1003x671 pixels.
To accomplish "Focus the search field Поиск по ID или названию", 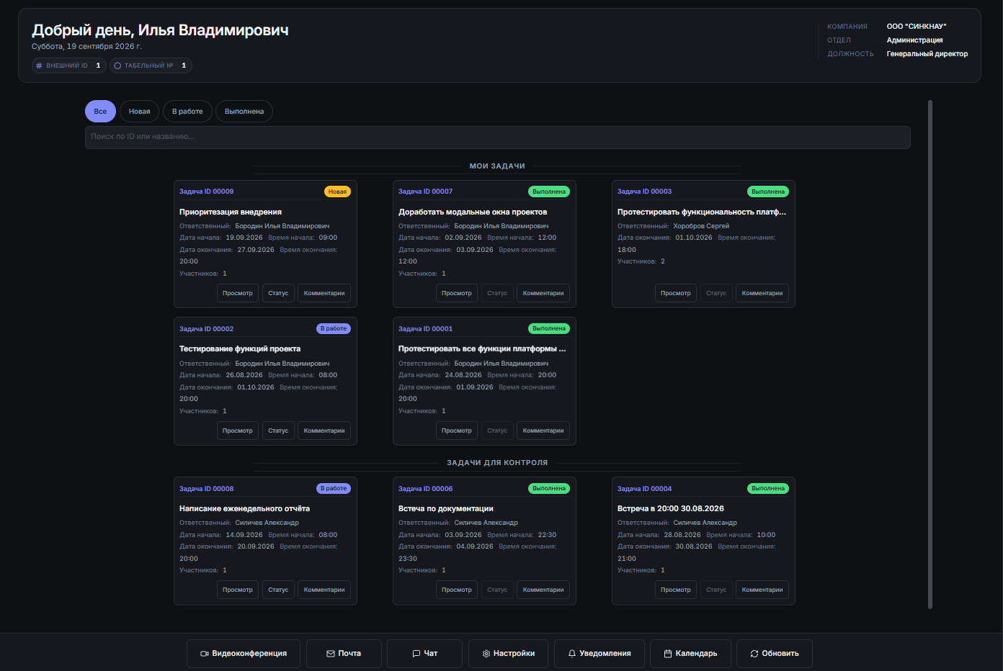I will point(498,138).
